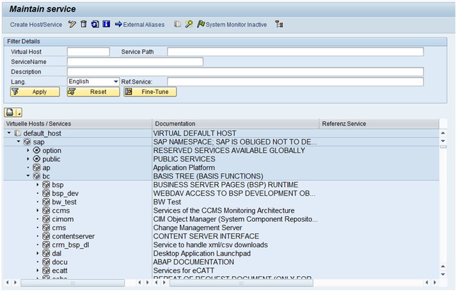
Task: Click the print icon above the tree
Action: 11,112
